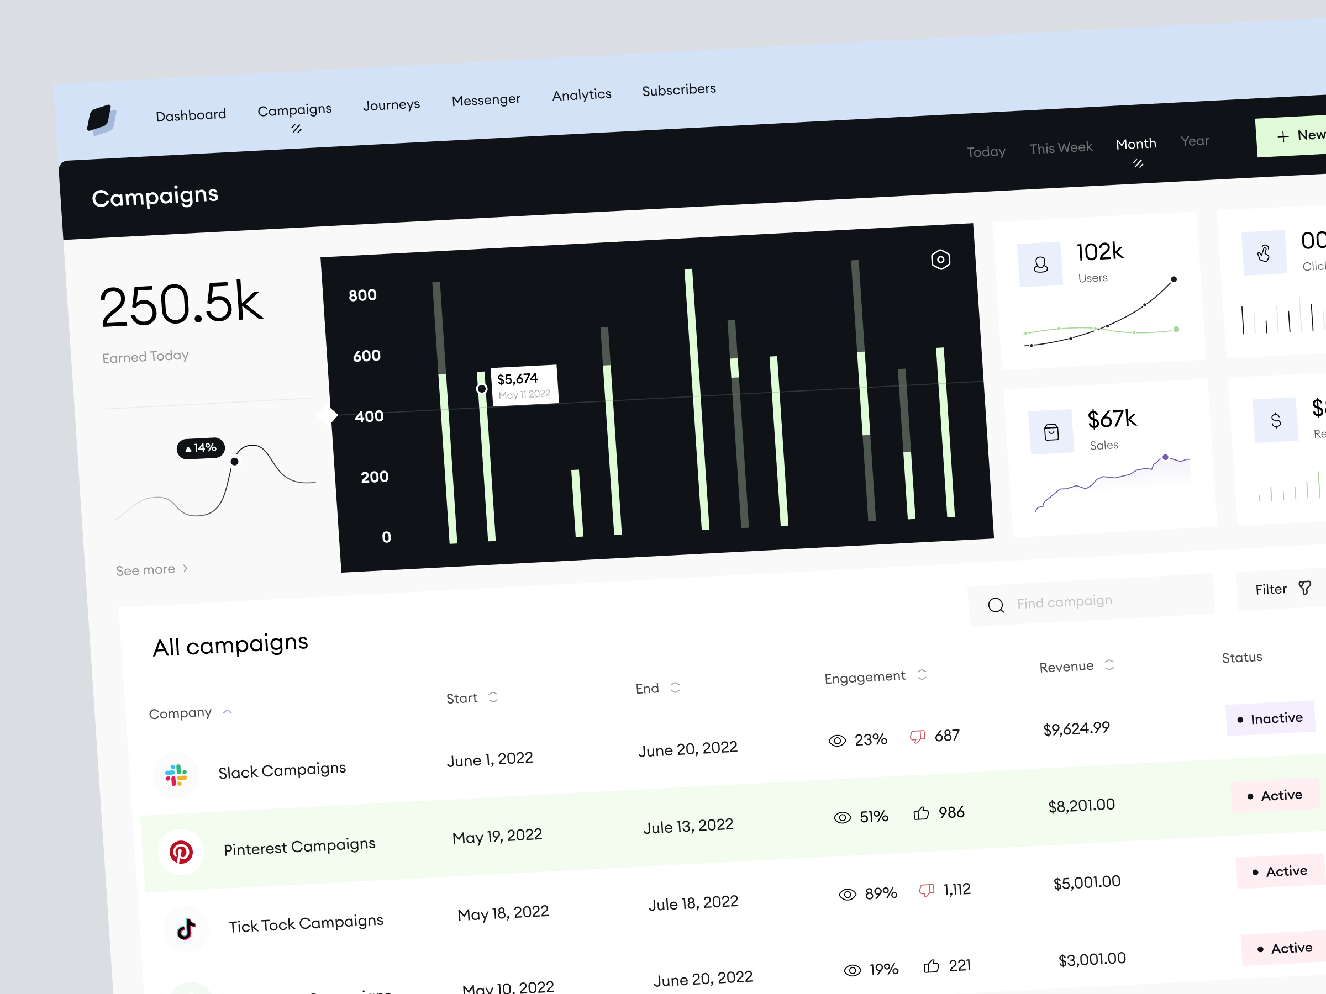Screen dimensions: 1326x994
Task: Click end date Jule 13, 2022
Action: 688,826
